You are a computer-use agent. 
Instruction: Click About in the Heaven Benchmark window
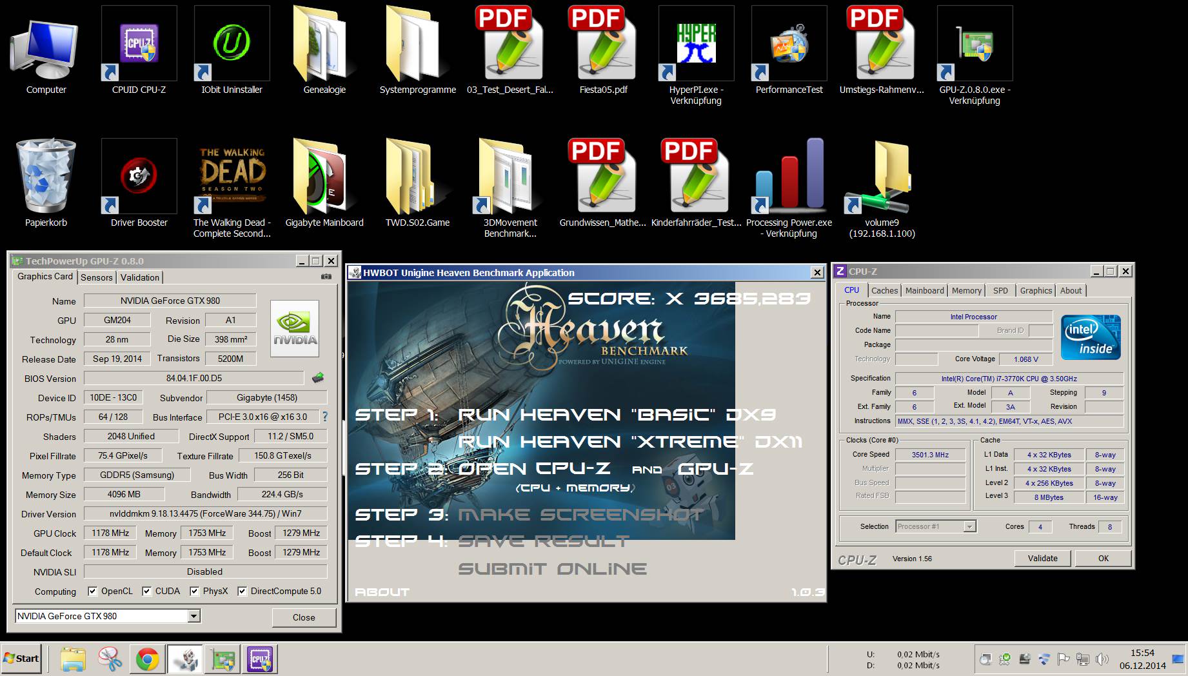[382, 592]
